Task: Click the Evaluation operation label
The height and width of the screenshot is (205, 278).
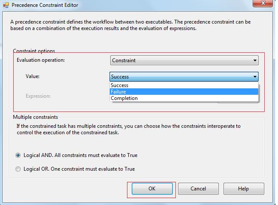Action: point(41,60)
